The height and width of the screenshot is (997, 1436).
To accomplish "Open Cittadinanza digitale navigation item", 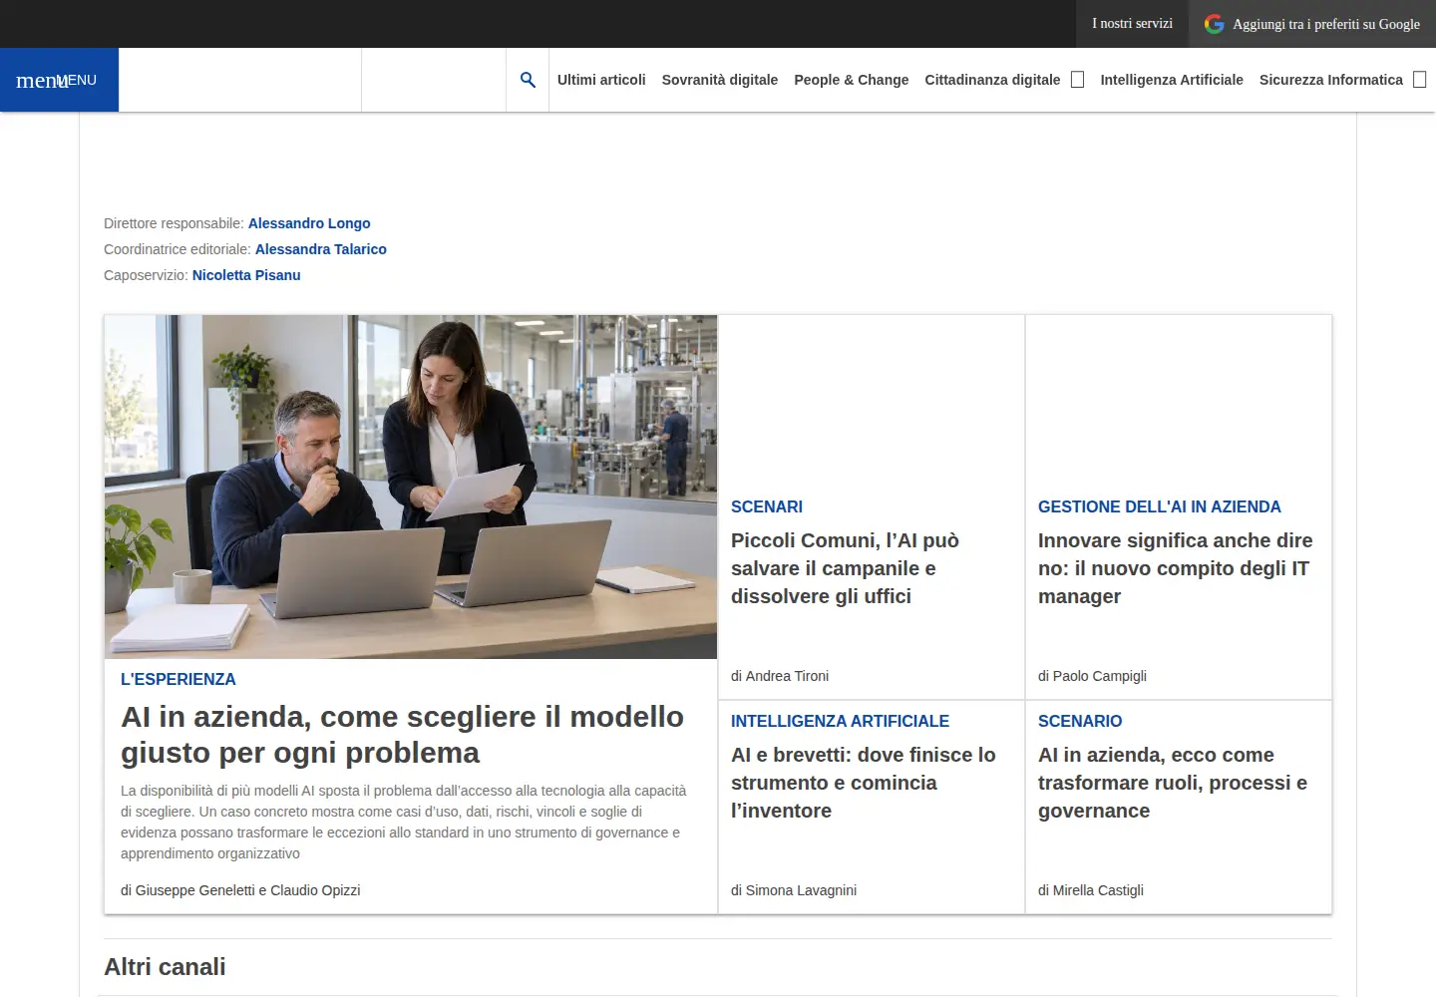I will pos(992,80).
